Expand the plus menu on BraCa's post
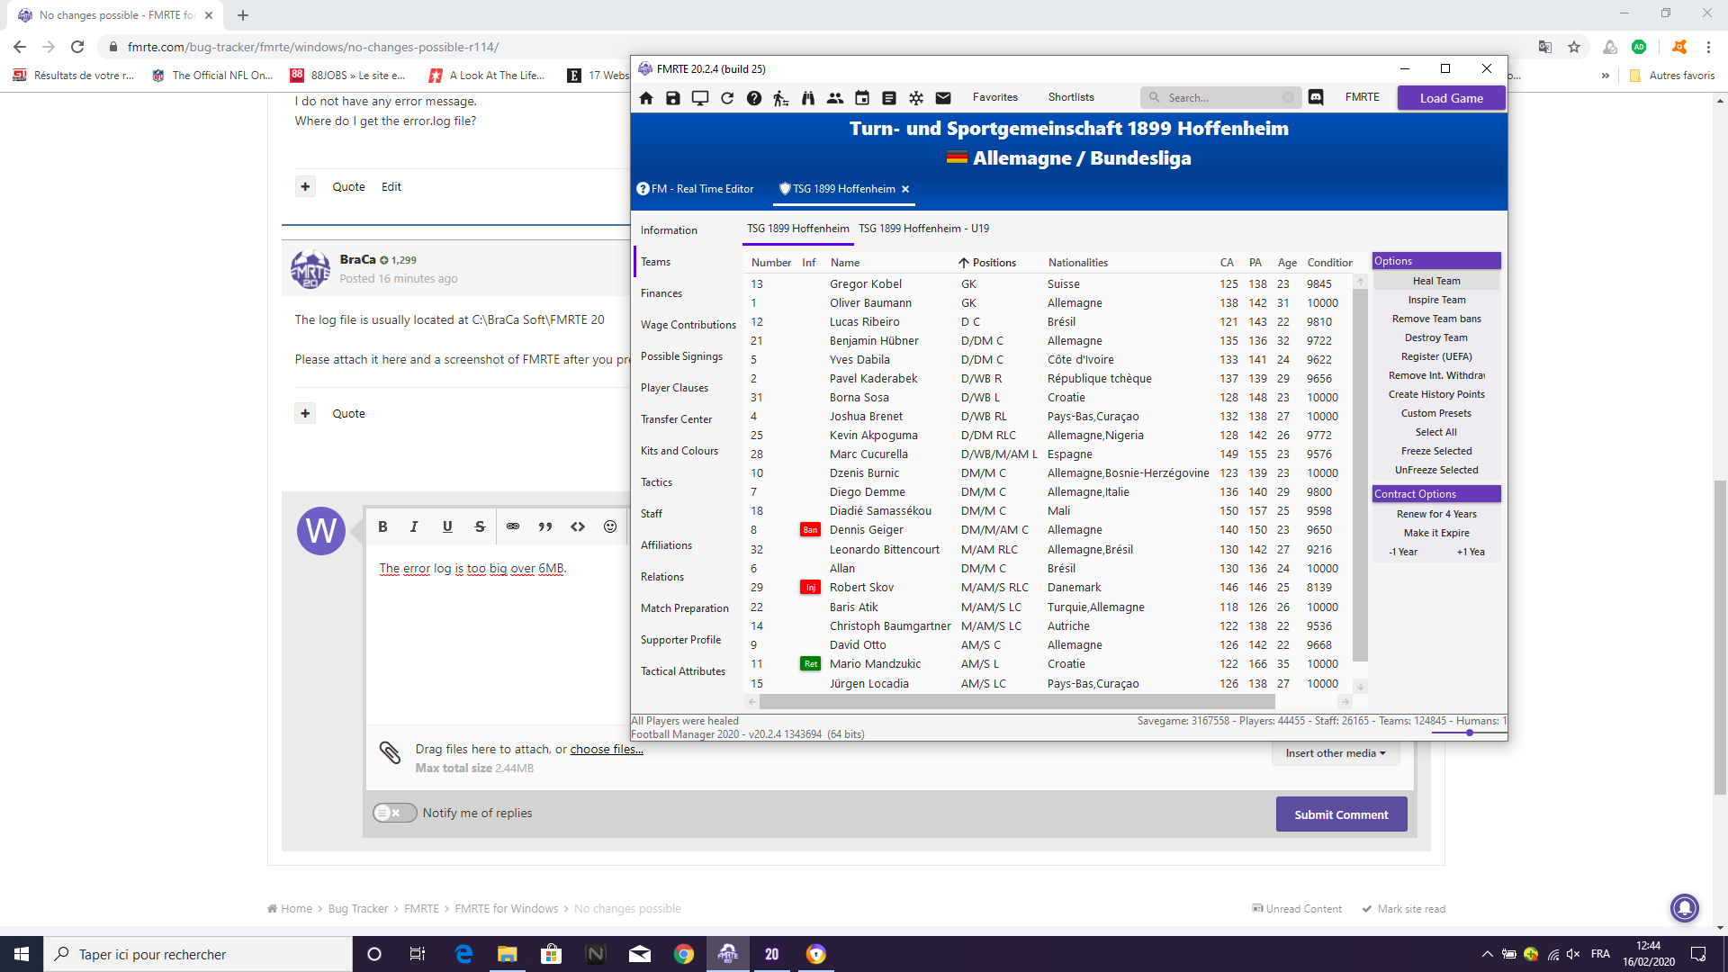This screenshot has height=972, width=1728. pyautogui.click(x=306, y=413)
